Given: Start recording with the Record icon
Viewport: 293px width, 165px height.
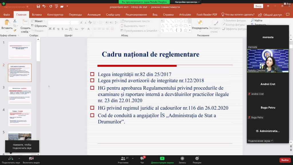Looking at the screenshot, I should (x=182, y=158).
